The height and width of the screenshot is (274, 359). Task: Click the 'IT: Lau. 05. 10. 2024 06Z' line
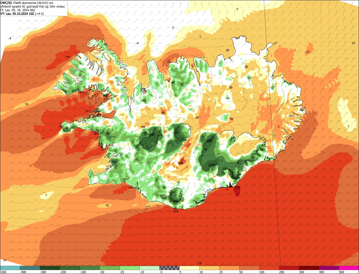18,10
